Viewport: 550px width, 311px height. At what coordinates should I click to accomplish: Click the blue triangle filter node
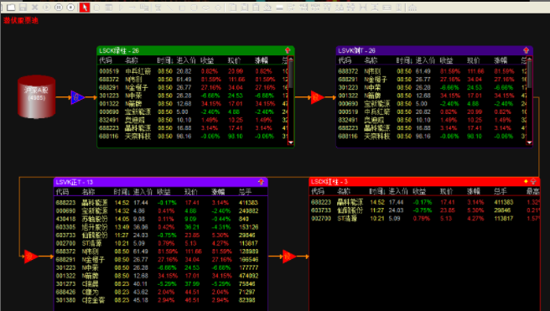click(x=77, y=97)
